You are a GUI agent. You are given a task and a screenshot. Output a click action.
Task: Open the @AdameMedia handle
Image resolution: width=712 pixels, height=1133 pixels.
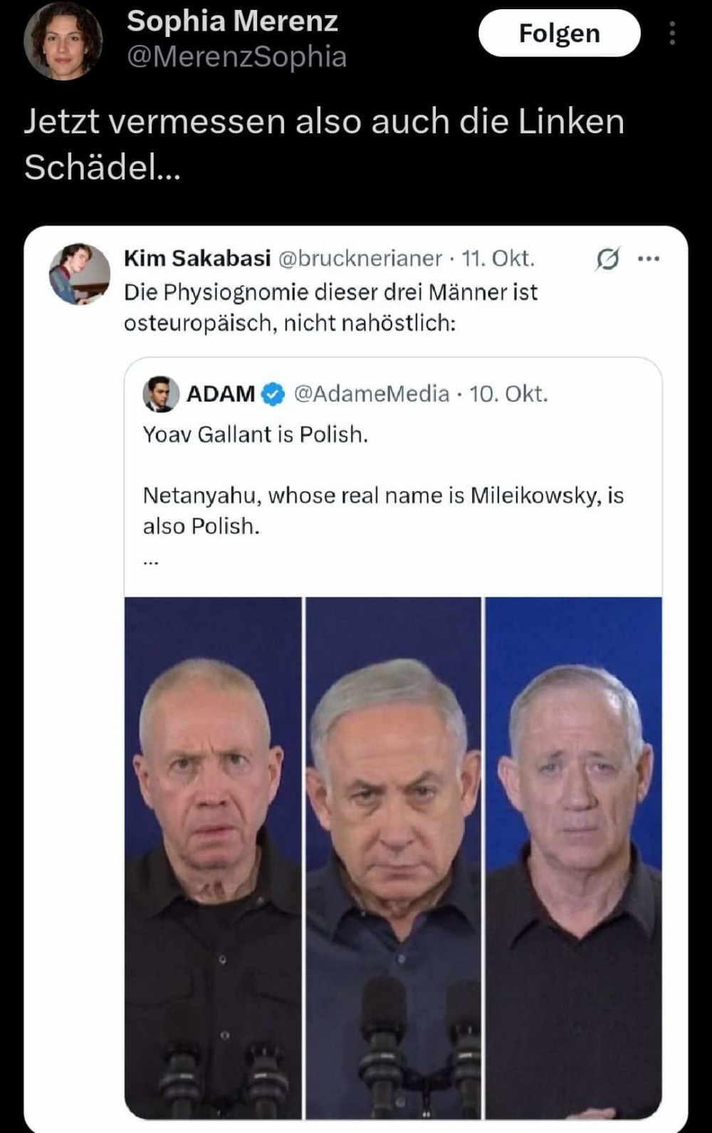(372, 393)
